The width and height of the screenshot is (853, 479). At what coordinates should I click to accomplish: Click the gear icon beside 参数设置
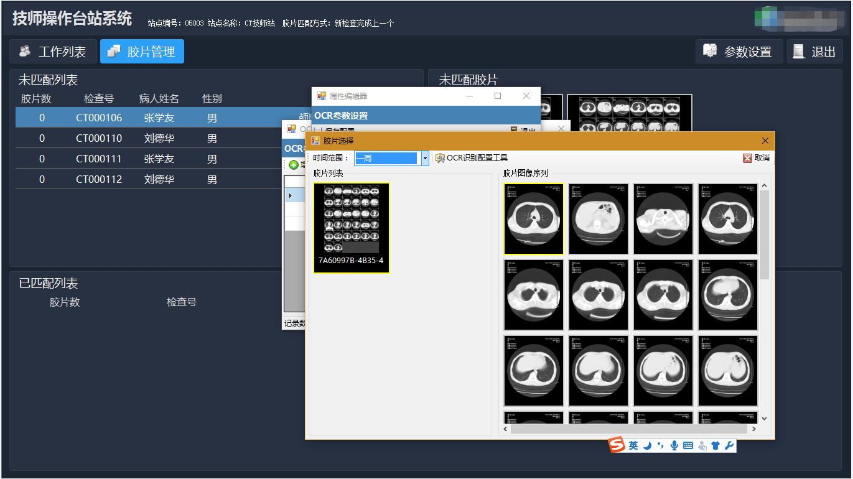710,52
